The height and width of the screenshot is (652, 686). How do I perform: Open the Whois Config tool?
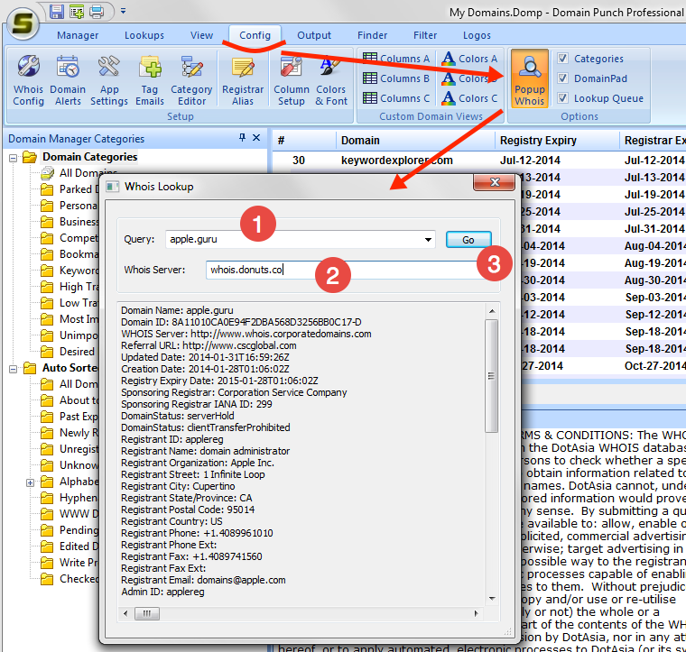[x=28, y=79]
